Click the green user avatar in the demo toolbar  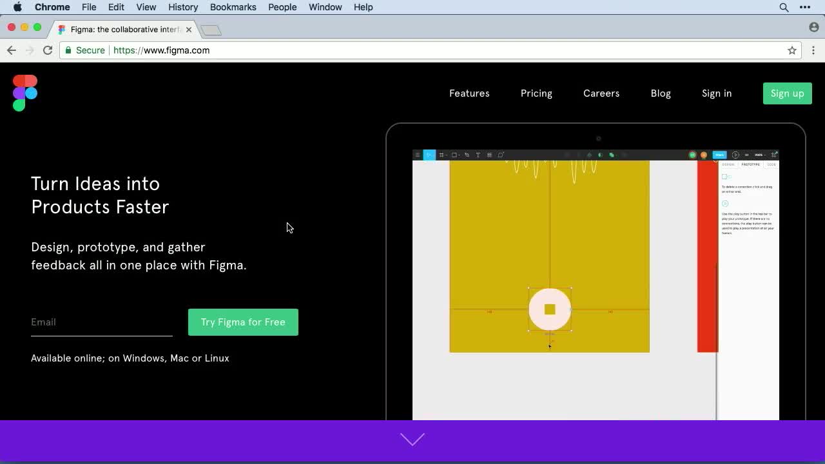[692, 155]
